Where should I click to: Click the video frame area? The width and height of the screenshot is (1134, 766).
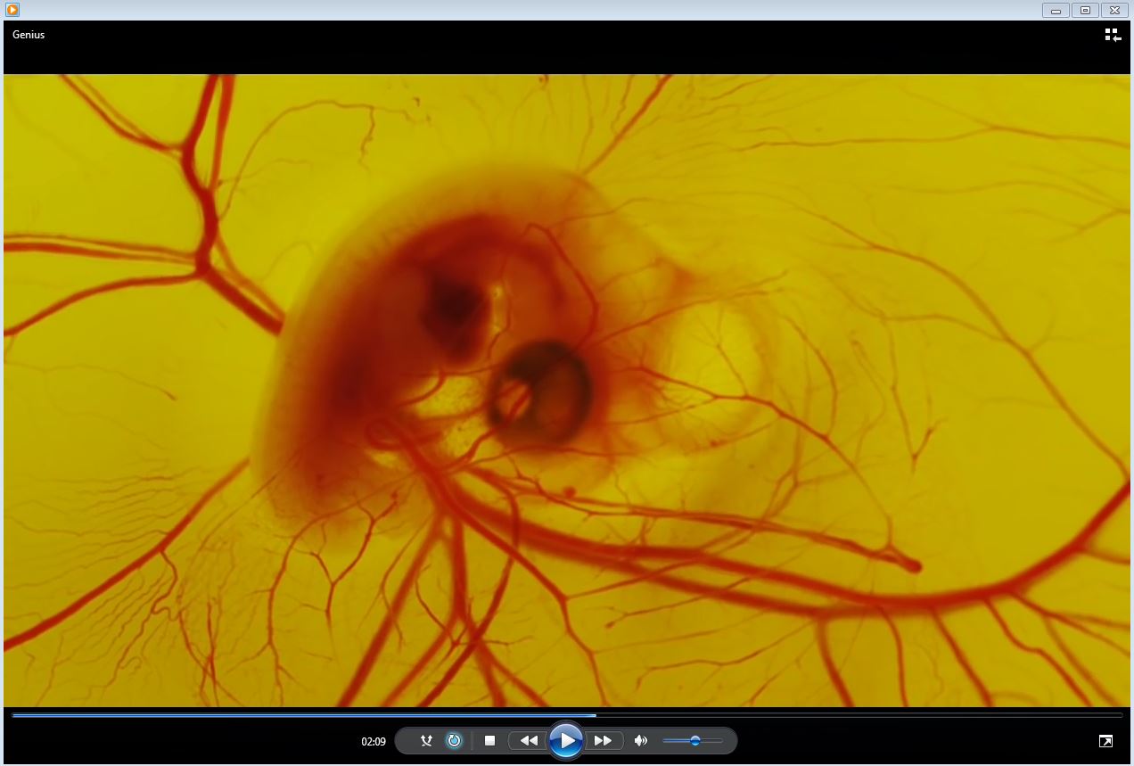(567, 391)
